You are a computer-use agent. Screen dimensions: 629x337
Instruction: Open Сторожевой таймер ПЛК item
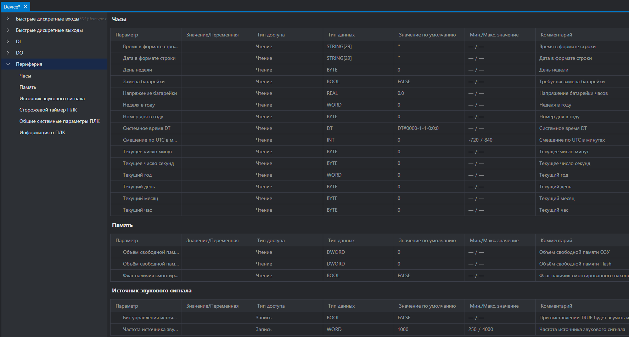click(x=48, y=110)
